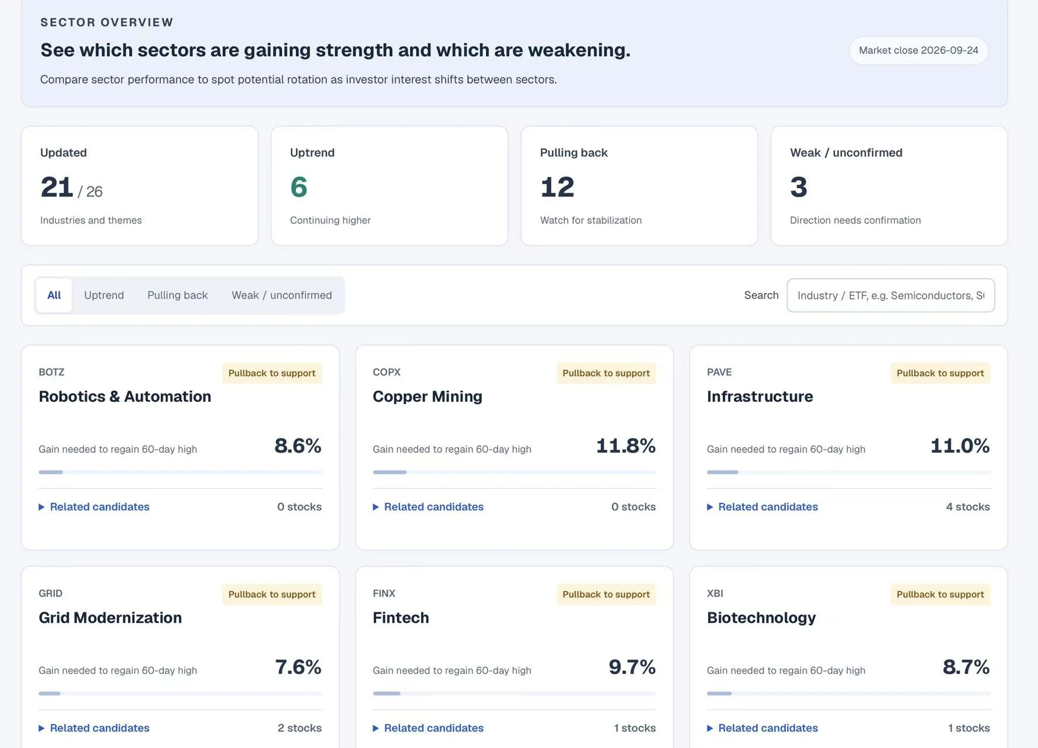
Task: Open the Infrastructure card title
Action: pyautogui.click(x=760, y=397)
